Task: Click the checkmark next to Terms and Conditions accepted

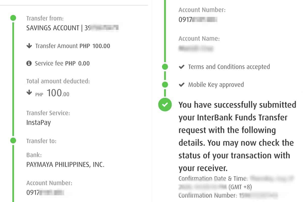Action: coord(181,67)
